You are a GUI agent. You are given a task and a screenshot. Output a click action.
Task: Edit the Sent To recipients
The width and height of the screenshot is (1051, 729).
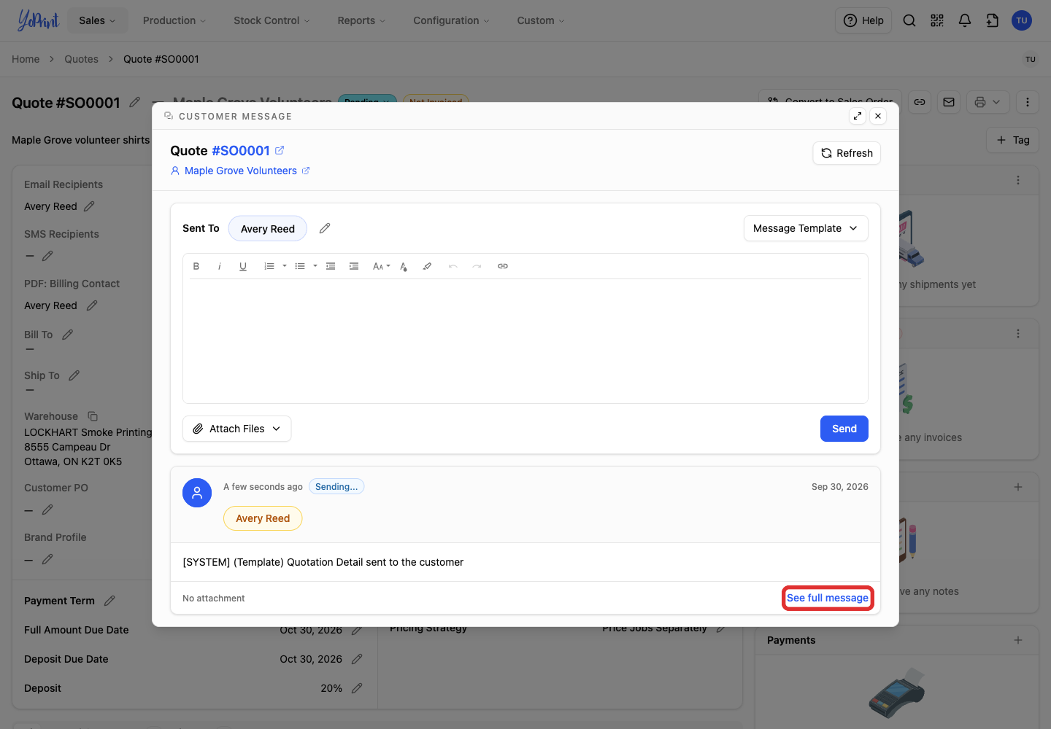tap(325, 228)
